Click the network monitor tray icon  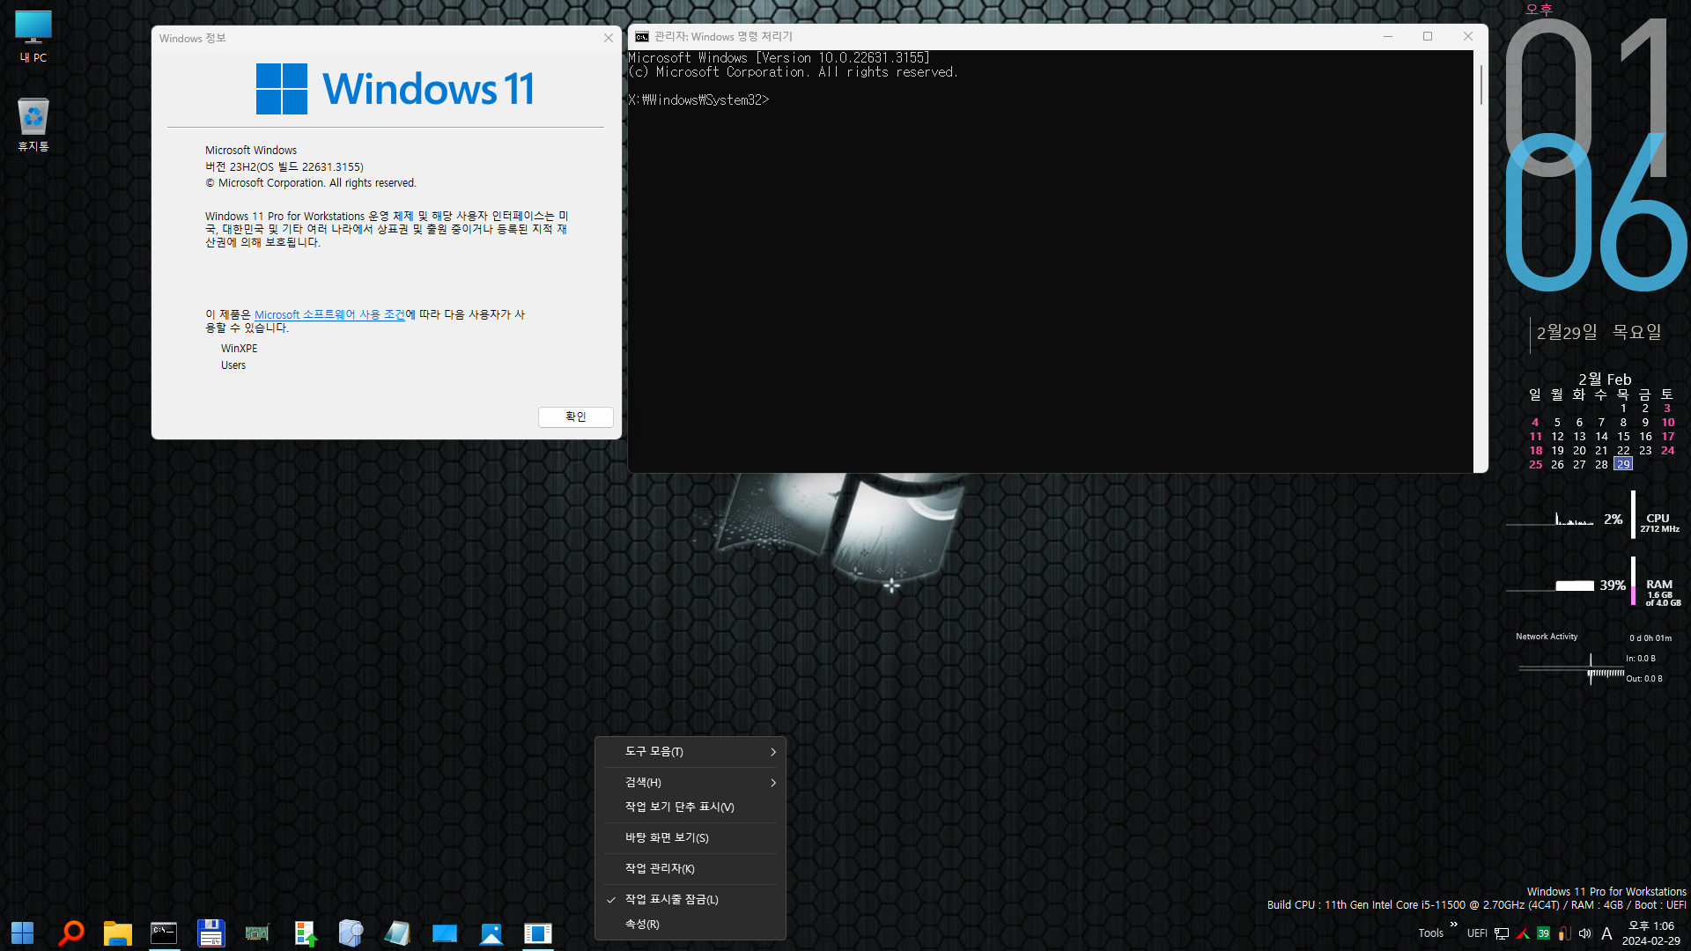(x=1502, y=933)
